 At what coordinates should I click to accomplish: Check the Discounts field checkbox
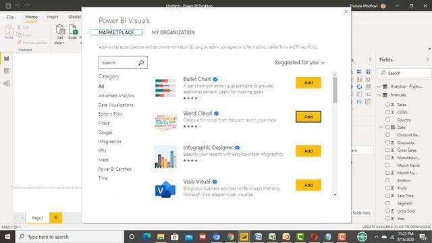(387, 142)
